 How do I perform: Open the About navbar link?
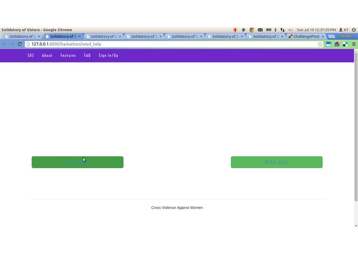(x=47, y=56)
